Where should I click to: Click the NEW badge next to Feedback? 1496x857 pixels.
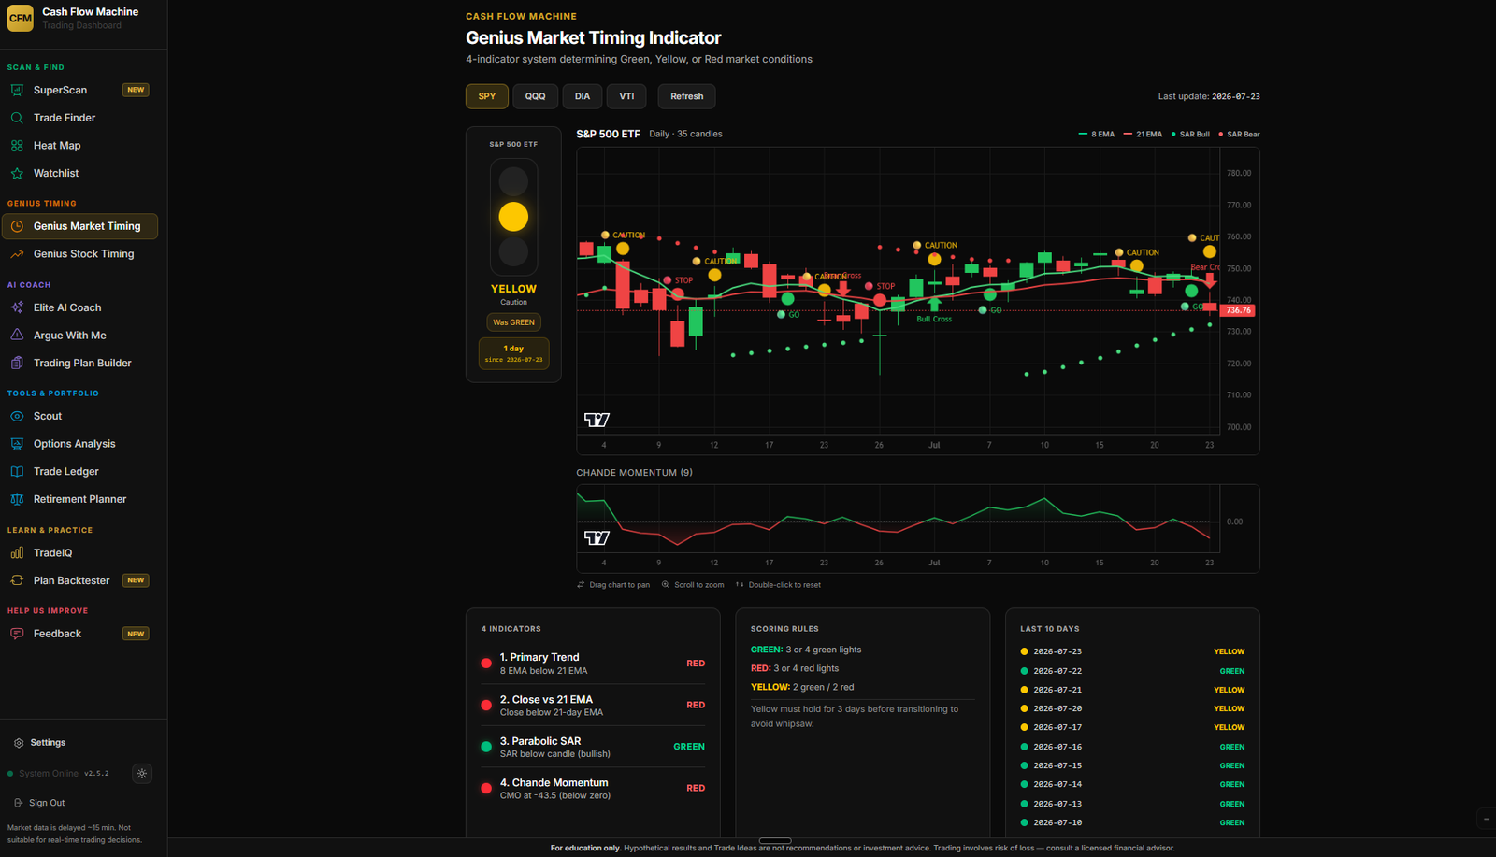tap(136, 634)
